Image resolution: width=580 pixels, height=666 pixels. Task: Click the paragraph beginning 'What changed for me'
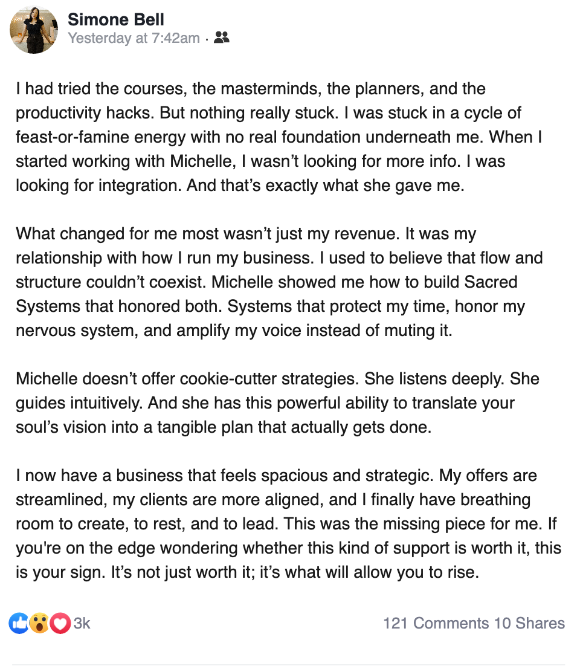[279, 282]
